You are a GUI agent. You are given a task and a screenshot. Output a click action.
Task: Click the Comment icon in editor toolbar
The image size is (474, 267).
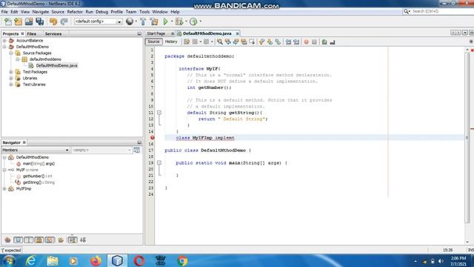click(x=324, y=42)
